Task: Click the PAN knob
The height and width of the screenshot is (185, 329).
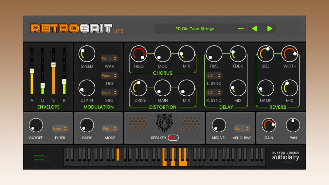Action: (x=293, y=125)
